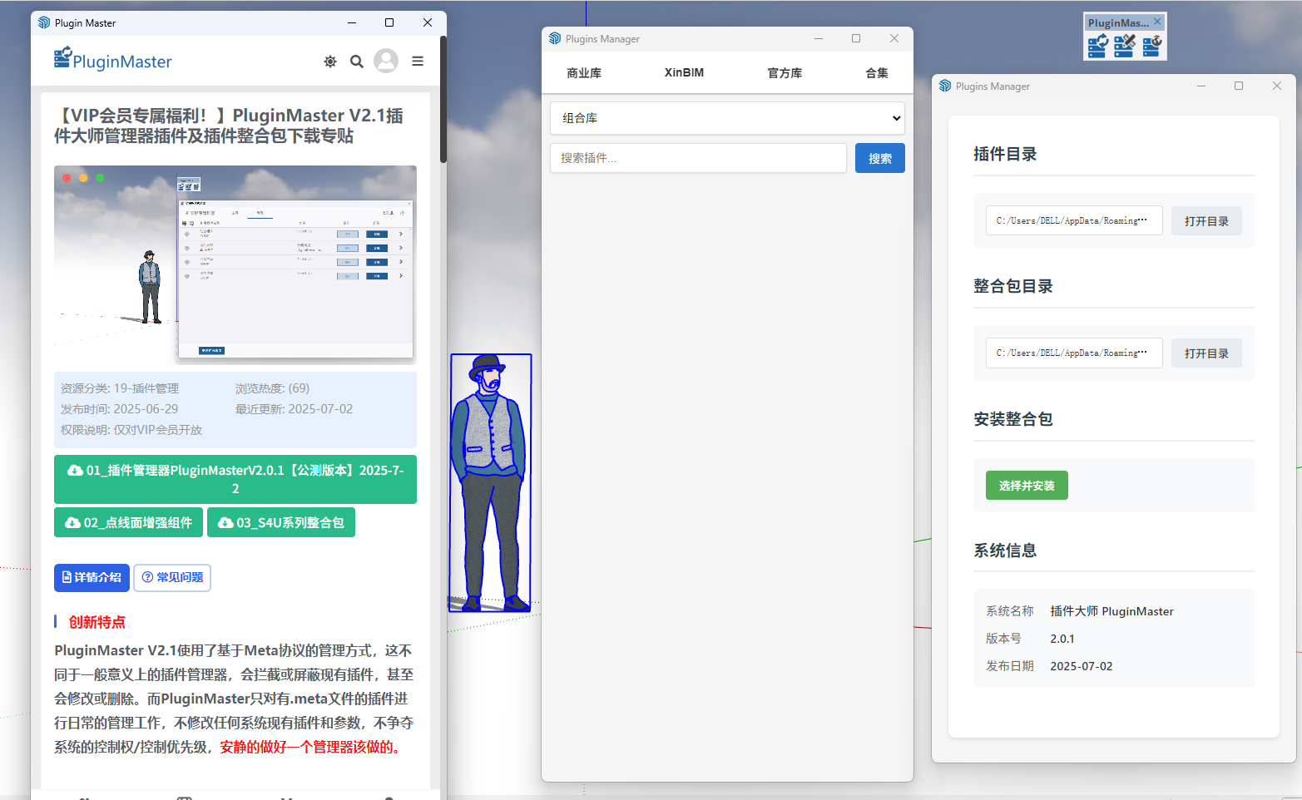Open the 常见问题 tab
1302x800 pixels.
(x=172, y=577)
